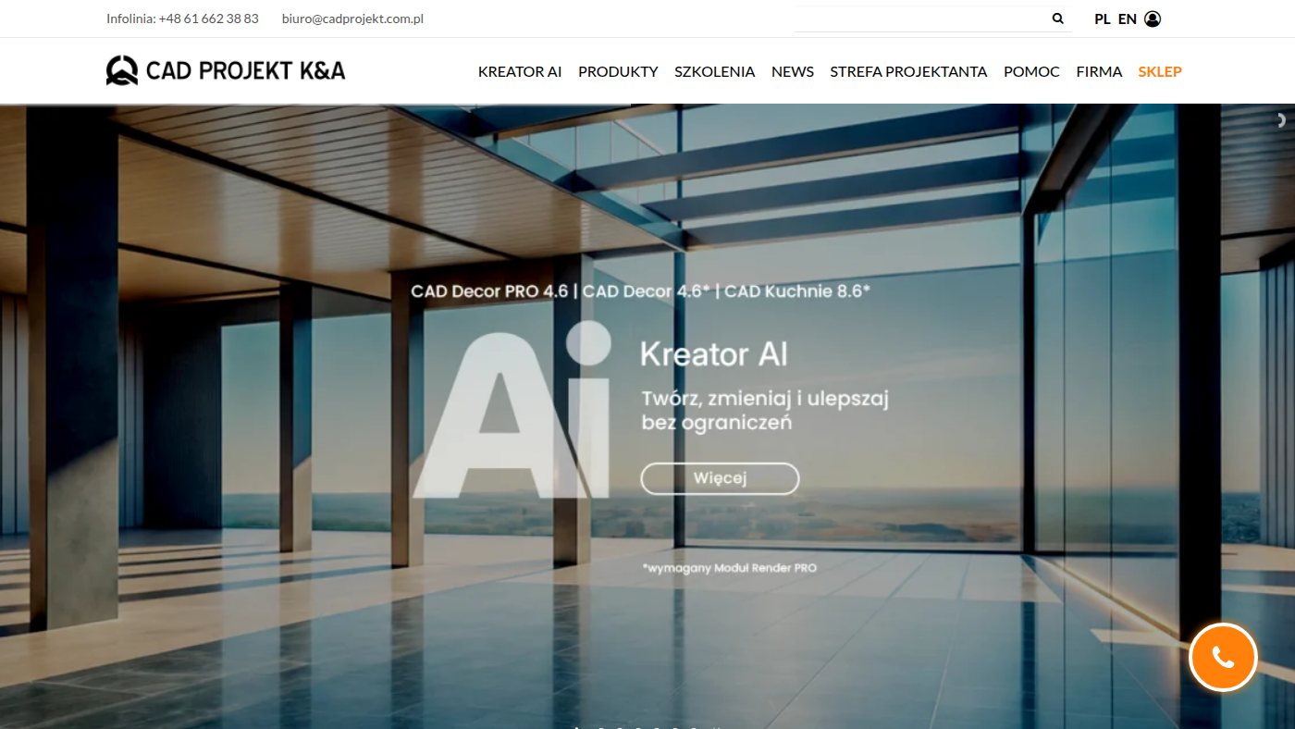Screen dimensions: 1295x729
Task: Click the large white Ai banner graphic
Action: pyautogui.click(x=512, y=410)
